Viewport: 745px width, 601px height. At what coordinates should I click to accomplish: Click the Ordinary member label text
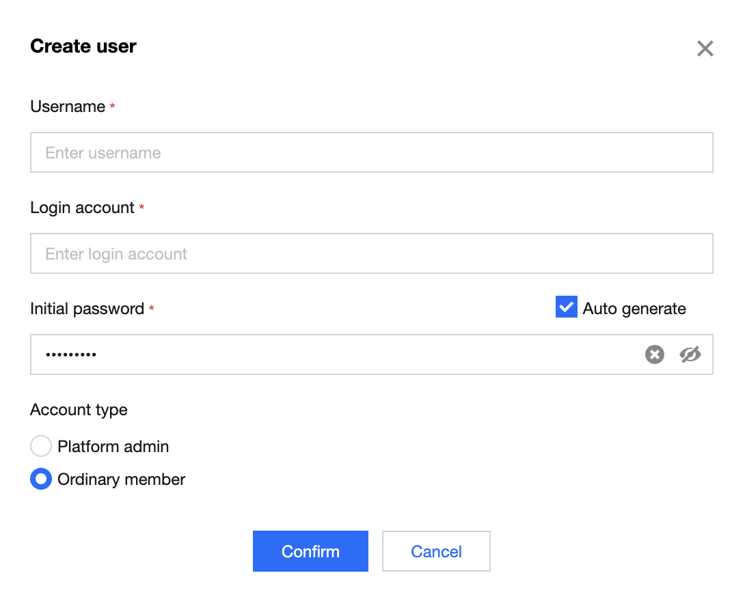coord(121,479)
